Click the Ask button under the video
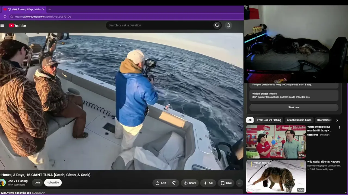Screen dimensions: 348x195 tap(208, 183)
